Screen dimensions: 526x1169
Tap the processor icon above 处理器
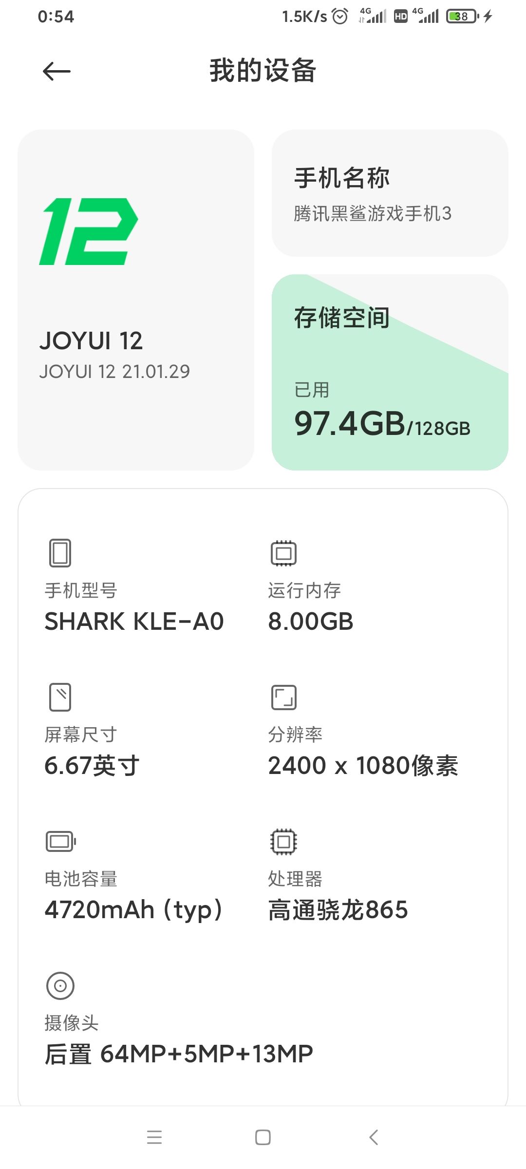[284, 841]
